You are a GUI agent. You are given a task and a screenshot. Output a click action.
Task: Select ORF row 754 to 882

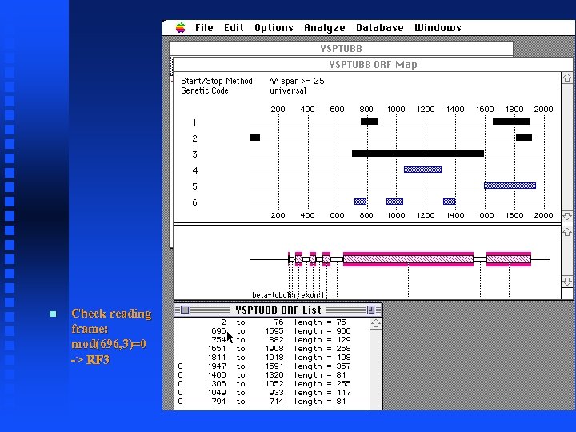point(272,340)
